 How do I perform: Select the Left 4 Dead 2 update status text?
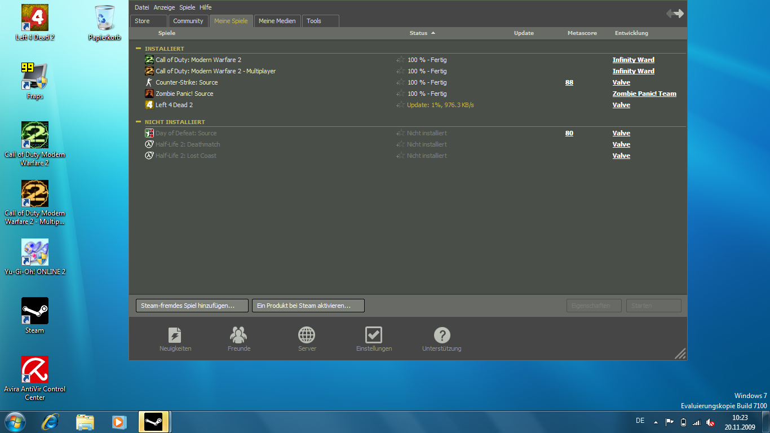coord(440,105)
